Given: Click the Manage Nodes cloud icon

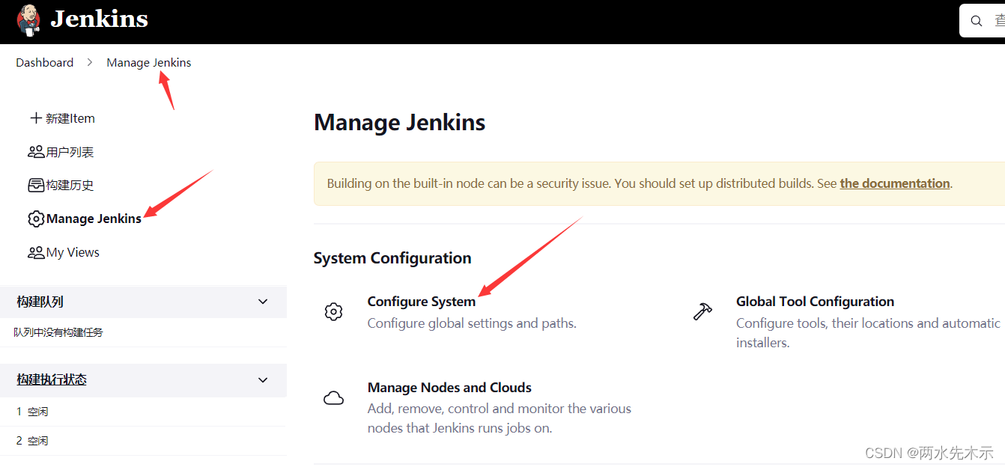Looking at the screenshot, I should [333, 397].
